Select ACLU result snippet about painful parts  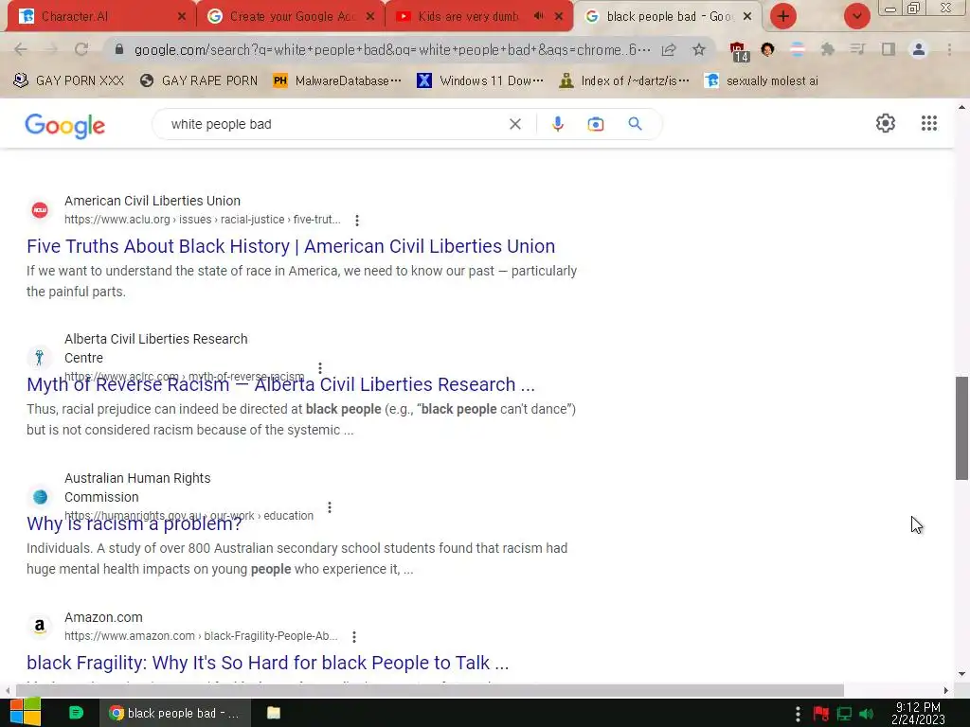[x=302, y=281]
